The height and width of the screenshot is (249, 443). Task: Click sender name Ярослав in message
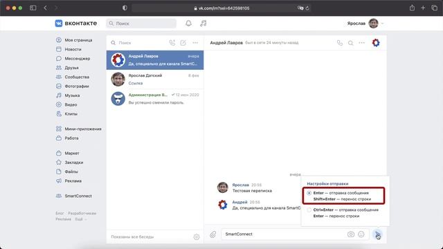[x=240, y=185]
